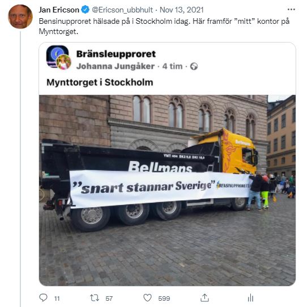View tweet analytics bar chart icon
The height and width of the screenshot is (307, 299).
pos(250,298)
